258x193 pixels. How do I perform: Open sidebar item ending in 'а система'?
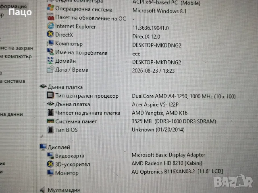12,81
